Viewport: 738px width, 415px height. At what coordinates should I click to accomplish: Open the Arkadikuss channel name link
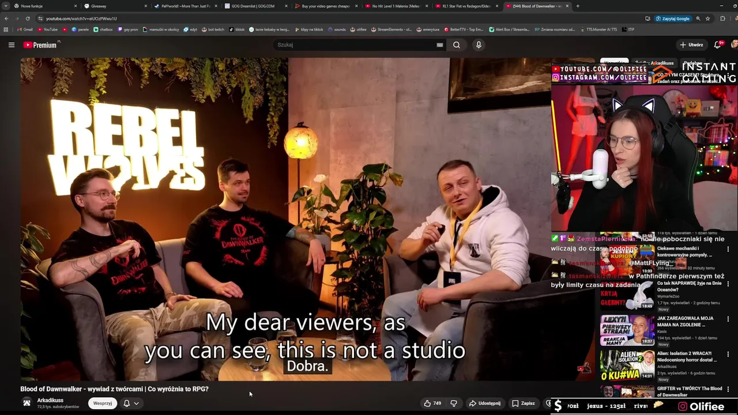point(50,400)
